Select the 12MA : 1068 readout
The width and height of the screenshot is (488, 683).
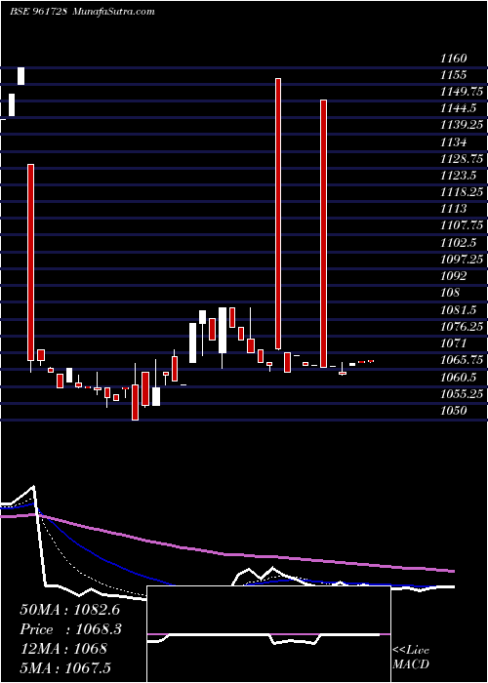pos(63,649)
